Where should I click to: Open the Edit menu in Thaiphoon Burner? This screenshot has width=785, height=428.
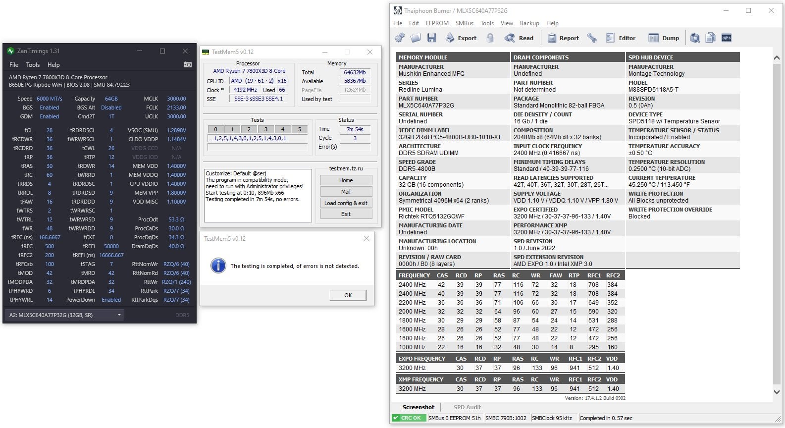click(414, 23)
